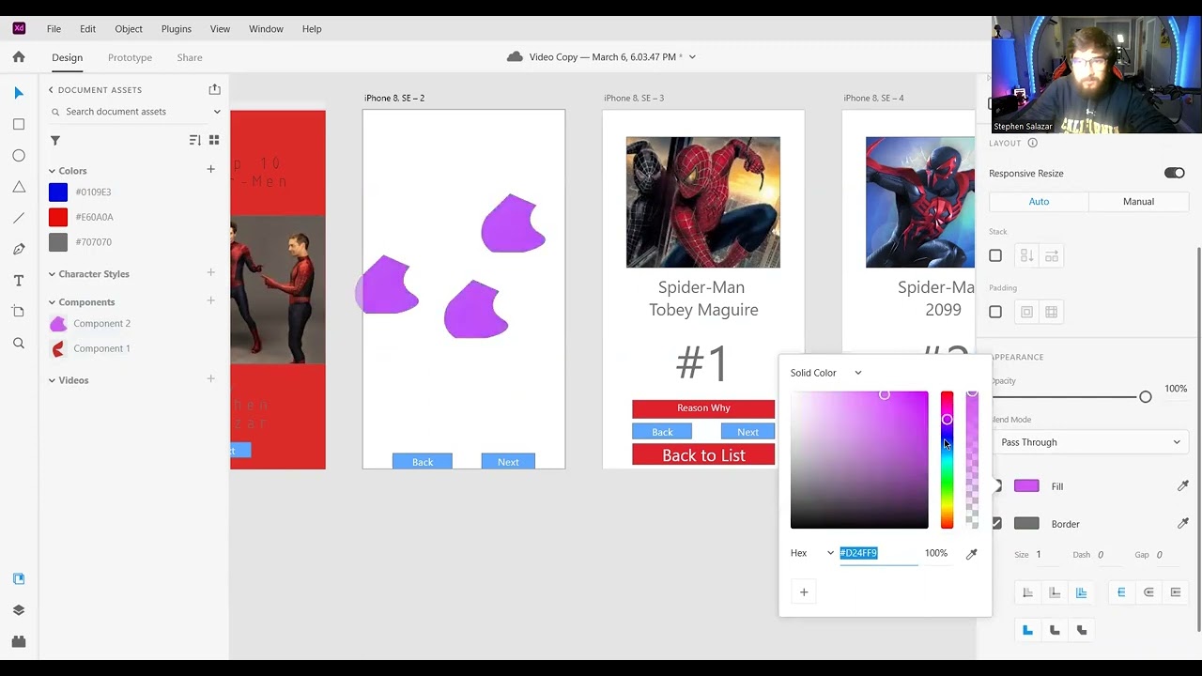Click the Back to List button

click(703, 455)
